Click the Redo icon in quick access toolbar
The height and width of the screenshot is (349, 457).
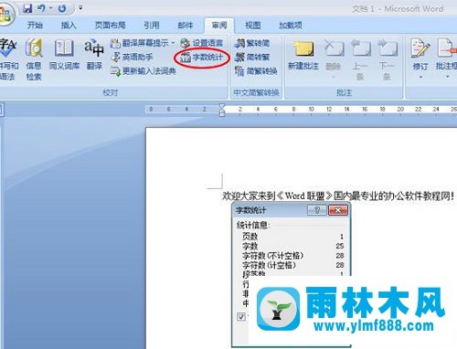click(x=62, y=8)
